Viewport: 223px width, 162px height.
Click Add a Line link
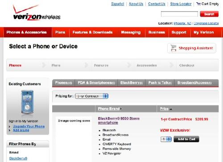pos(21,130)
